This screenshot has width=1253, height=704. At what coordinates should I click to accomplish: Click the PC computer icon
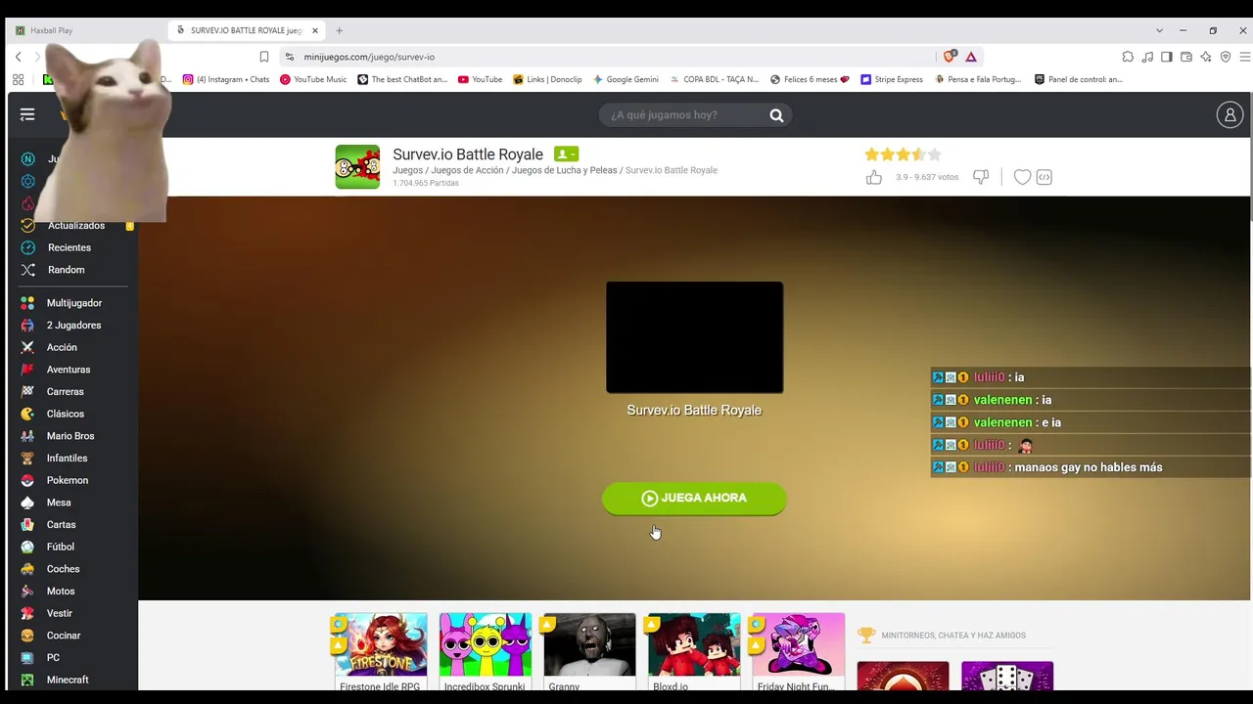pyautogui.click(x=27, y=658)
